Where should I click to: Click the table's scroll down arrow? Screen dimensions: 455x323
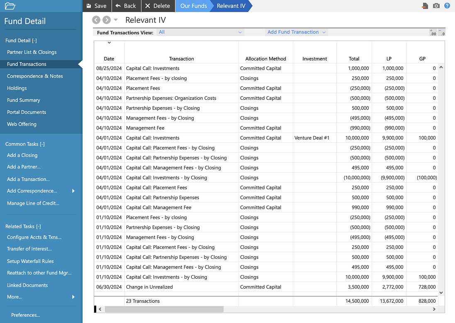pos(441,293)
